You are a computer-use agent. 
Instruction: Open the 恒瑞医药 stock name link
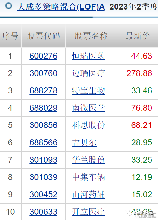pos(88,56)
